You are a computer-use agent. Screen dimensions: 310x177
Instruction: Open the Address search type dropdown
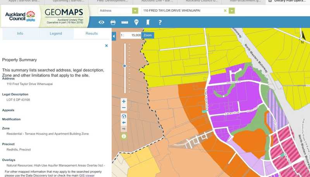tap(135, 11)
